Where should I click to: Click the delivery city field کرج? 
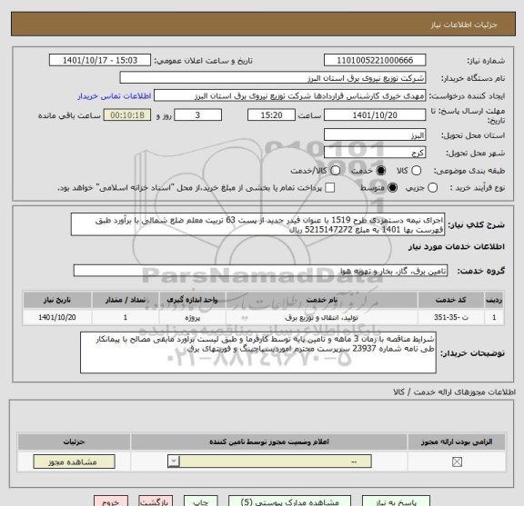coord(375,153)
